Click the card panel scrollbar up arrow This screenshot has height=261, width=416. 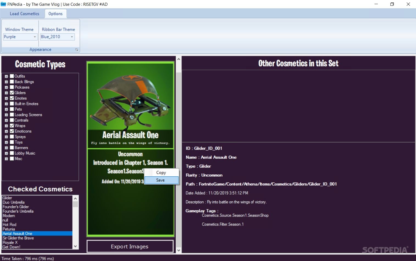click(x=179, y=59)
